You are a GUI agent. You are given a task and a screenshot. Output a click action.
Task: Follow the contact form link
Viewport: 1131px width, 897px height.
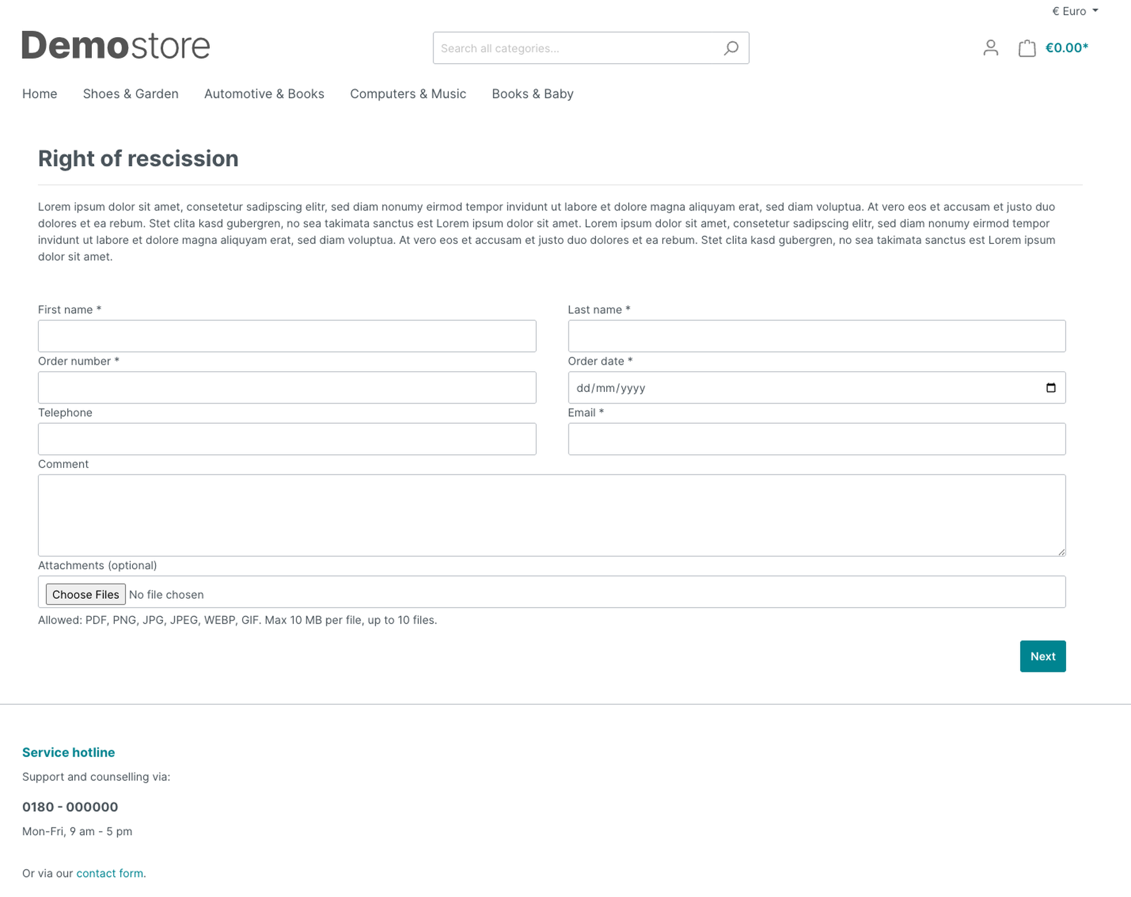(110, 873)
